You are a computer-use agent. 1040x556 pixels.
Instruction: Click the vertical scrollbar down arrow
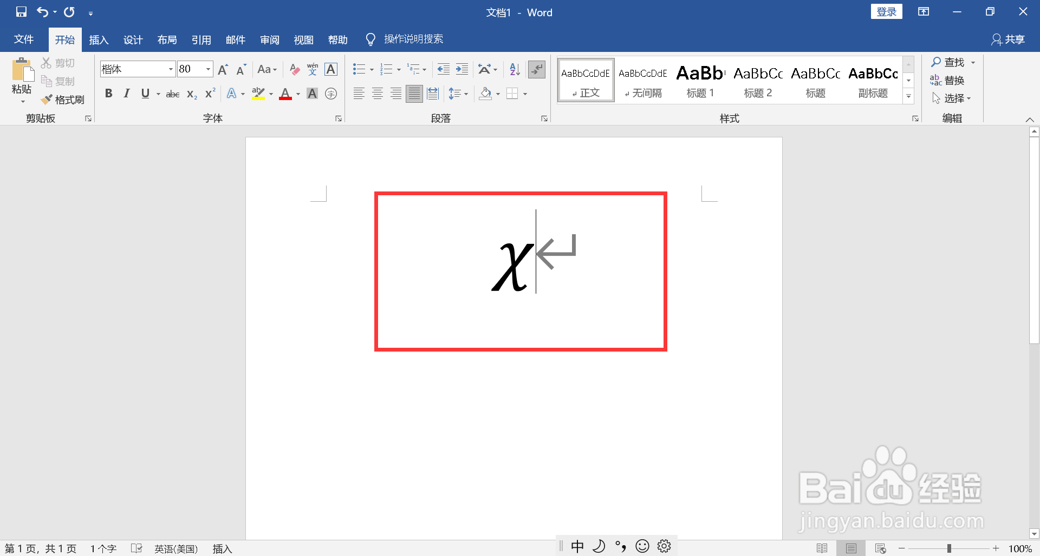[x=1034, y=534]
